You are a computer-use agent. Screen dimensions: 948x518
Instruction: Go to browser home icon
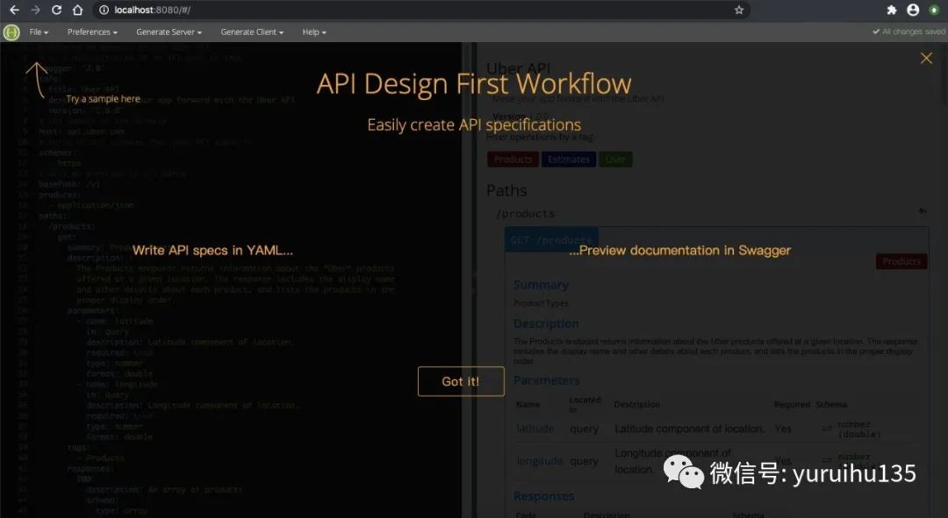pyautogui.click(x=77, y=10)
